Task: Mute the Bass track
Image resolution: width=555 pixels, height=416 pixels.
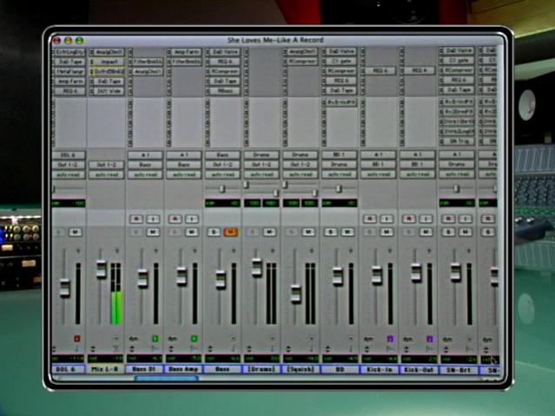Action: click(231, 232)
